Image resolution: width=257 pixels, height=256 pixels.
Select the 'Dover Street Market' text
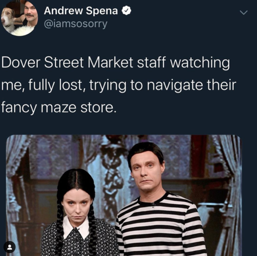[x=67, y=62]
